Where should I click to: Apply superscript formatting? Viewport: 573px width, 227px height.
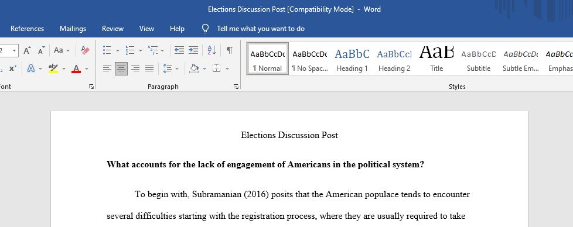(x=13, y=68)
